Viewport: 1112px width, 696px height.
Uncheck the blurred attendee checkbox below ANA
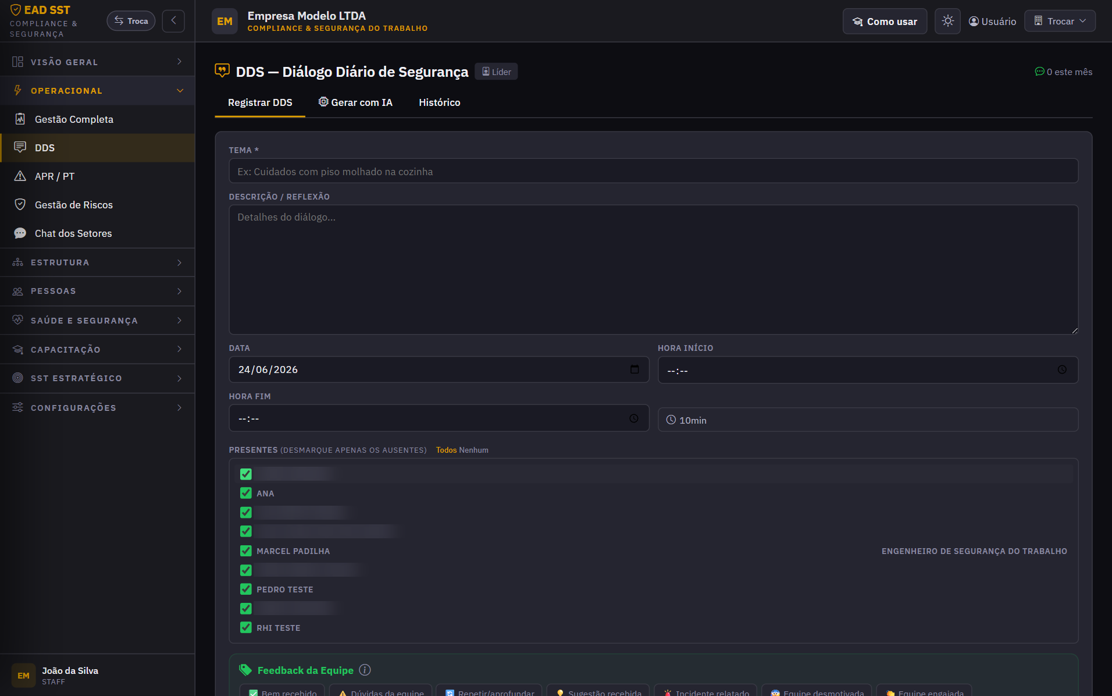246,512
